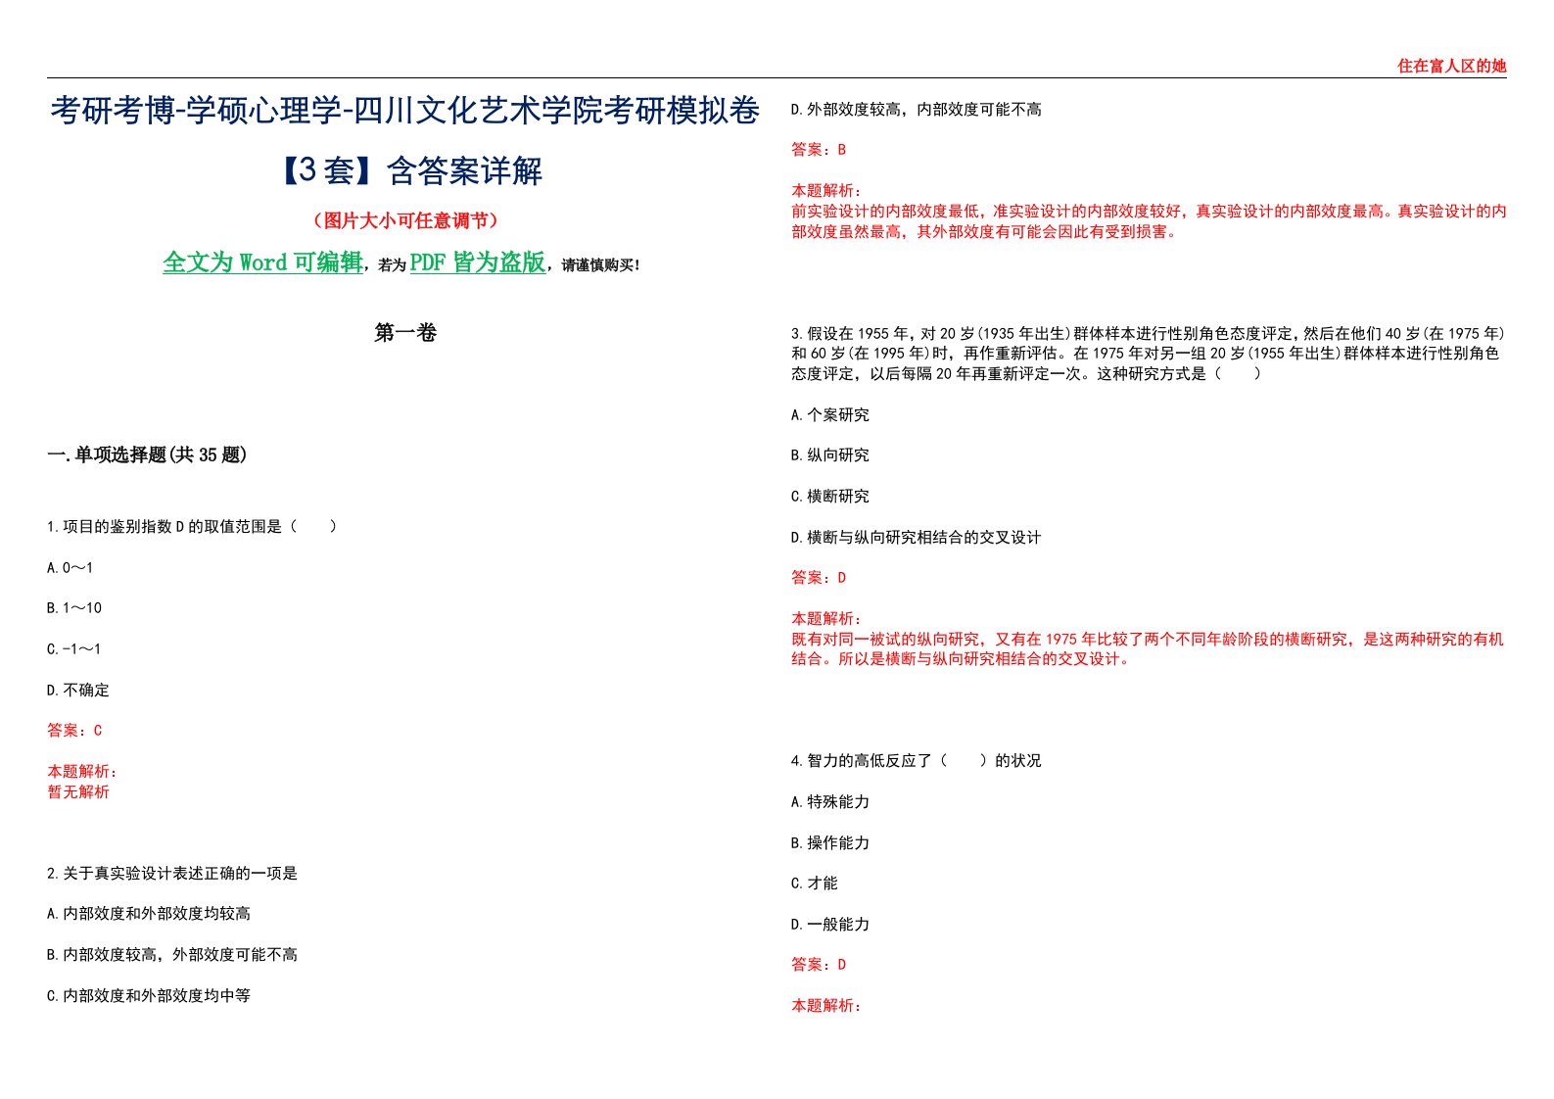Select option D. 一般能力
1554x1099 pixels.
point(830,925)
